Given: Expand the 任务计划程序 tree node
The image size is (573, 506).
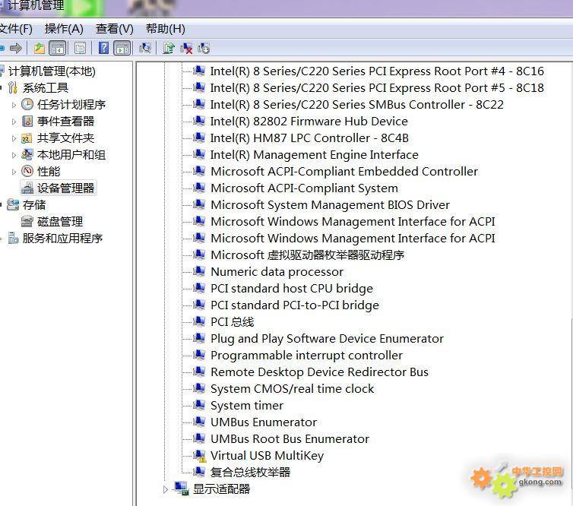Looking at the screenshot, I should (x=14, y=105).
